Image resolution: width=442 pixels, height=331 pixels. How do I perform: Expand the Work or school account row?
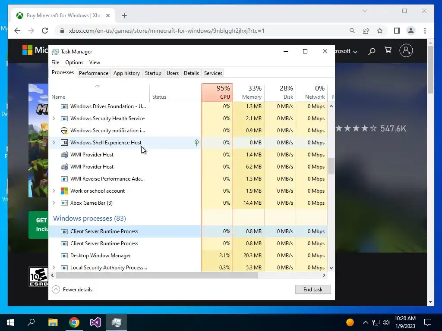coord(54,191)
